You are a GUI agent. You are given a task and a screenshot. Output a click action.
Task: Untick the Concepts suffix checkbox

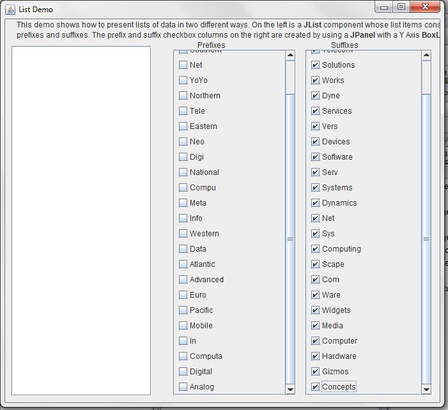pos(316,387)
